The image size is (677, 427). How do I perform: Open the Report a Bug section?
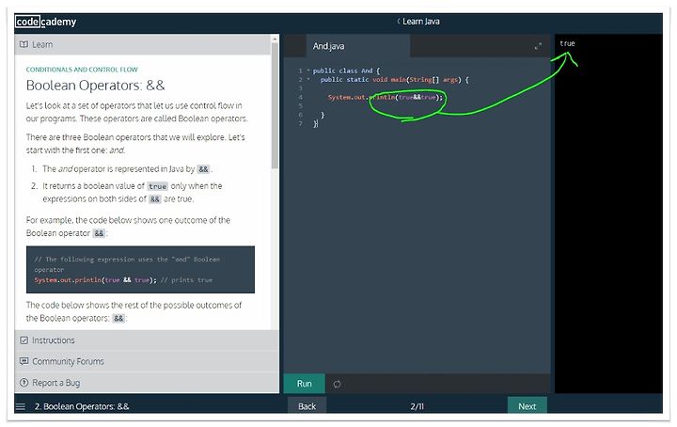147,383
